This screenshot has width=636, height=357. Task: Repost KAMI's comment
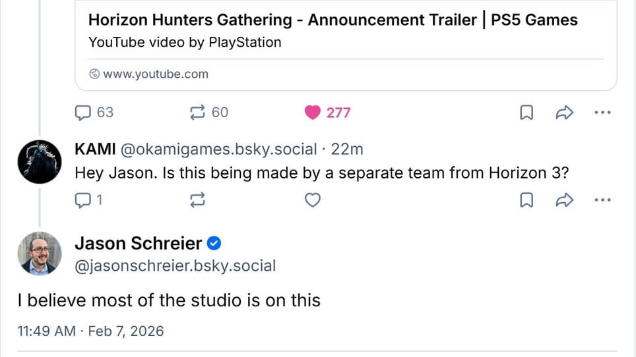click(x=197, y=200)
